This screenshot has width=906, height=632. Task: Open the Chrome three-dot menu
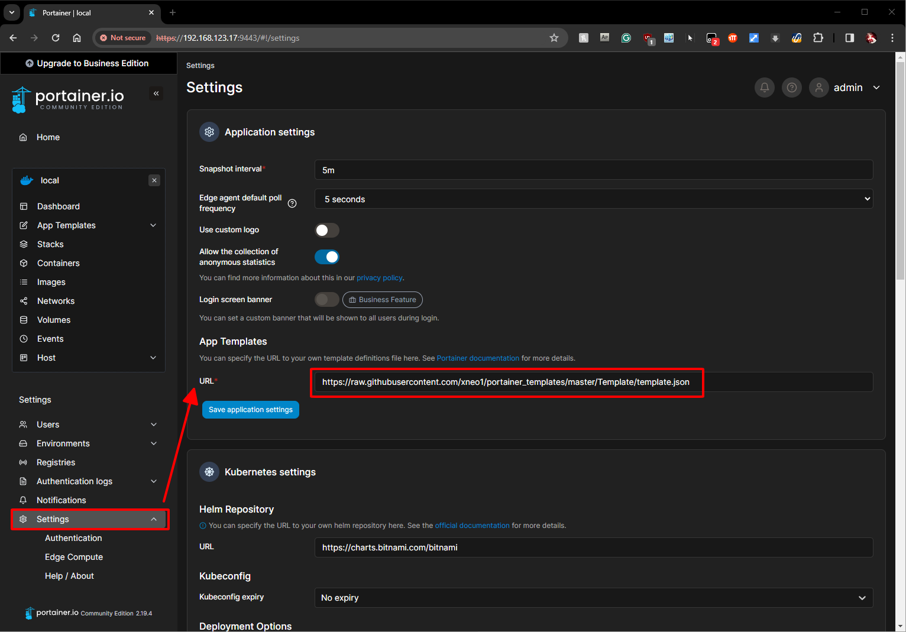tap(892, 38)
